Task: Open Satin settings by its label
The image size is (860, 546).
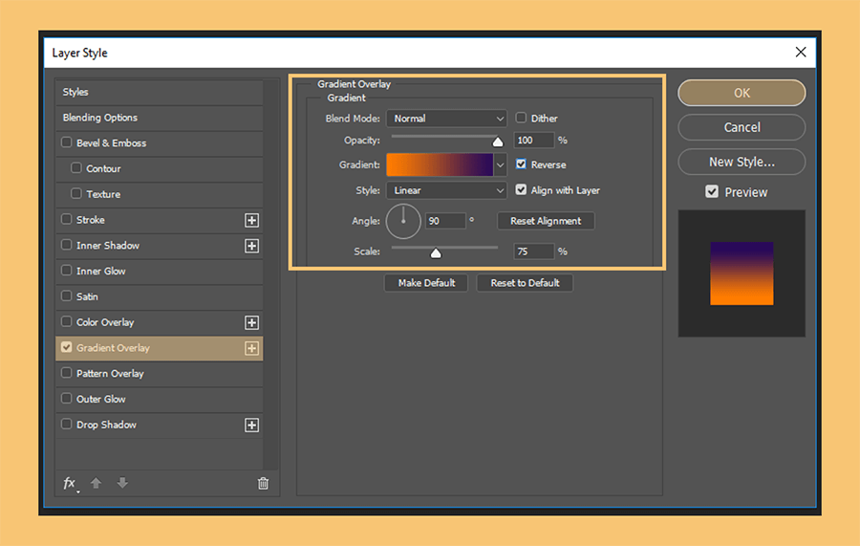Action: tap(87, 296)
